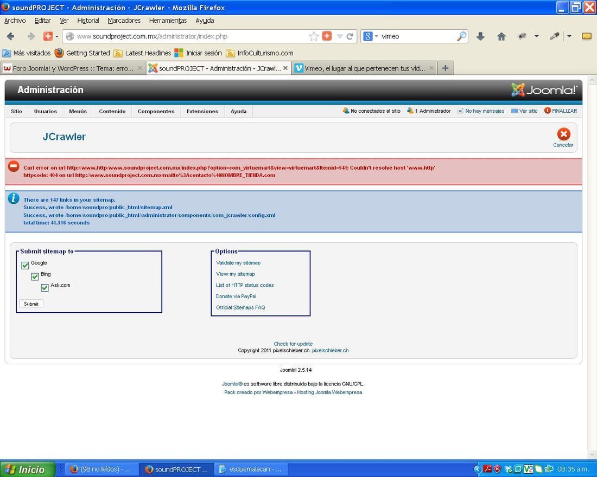
Task: Open the Componentes admin menu
Action: click(156, 111)
